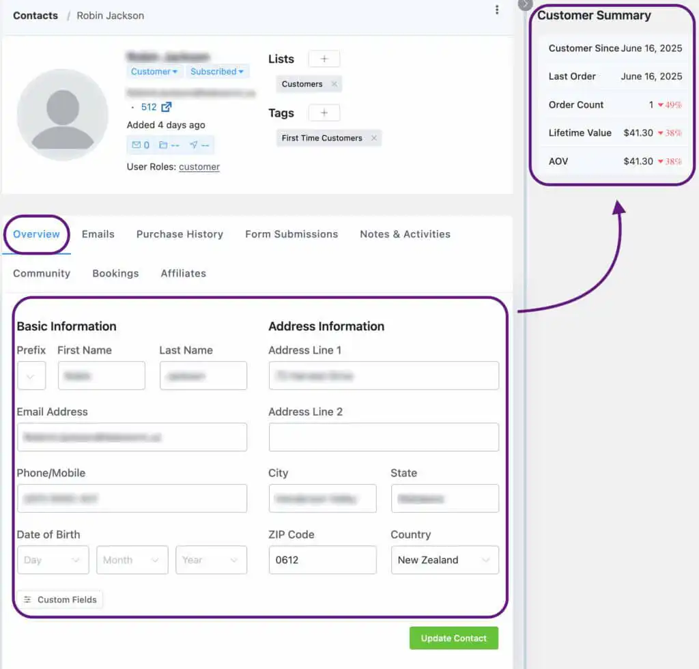The width and height of the screenshot is (699, 669).
Task: Add a new list with plus button
Action: (x=324, y=59)
